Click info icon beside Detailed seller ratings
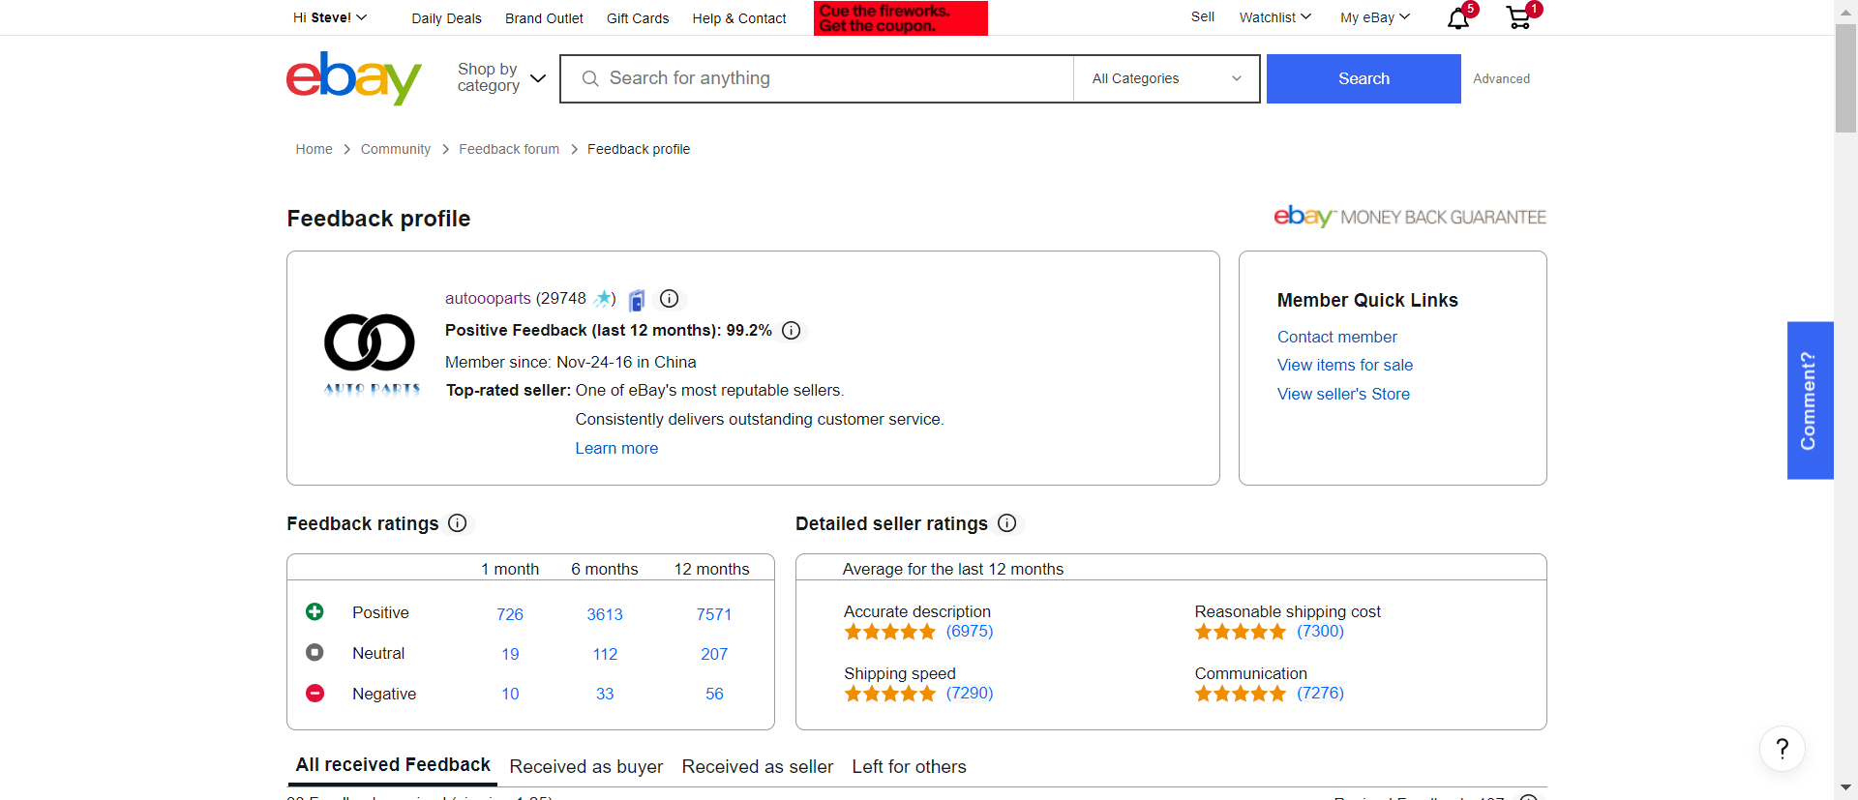 coord(1006,523)
